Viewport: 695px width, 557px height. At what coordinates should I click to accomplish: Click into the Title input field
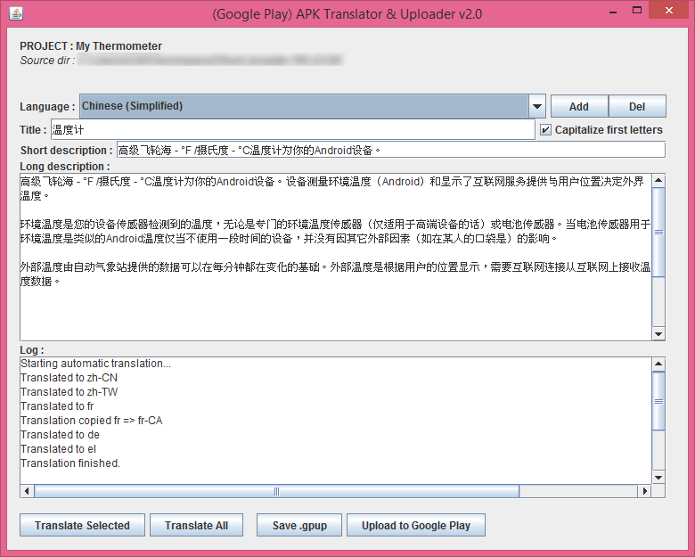292,129
